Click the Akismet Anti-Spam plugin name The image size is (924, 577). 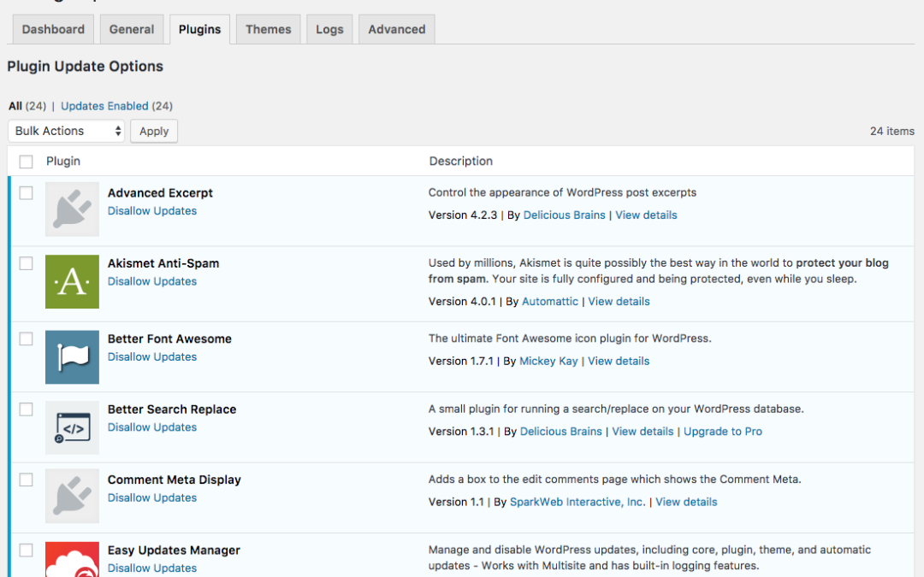click(163, 263)
